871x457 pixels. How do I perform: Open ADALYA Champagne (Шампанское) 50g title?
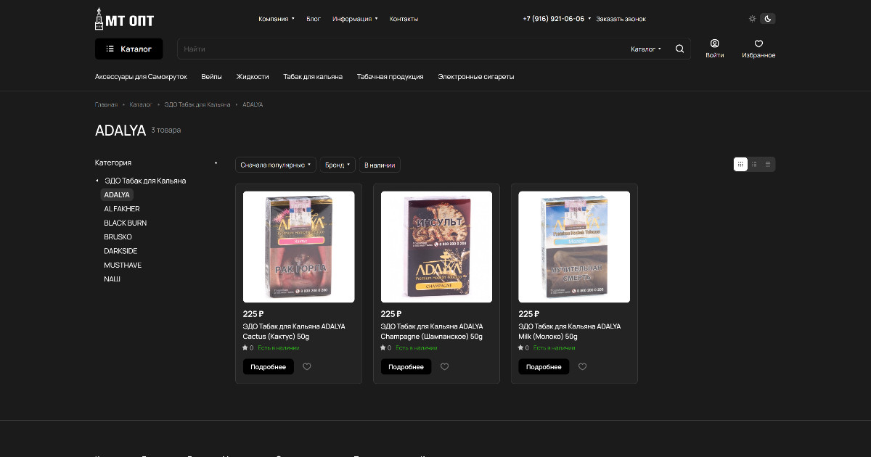point(432,332)
